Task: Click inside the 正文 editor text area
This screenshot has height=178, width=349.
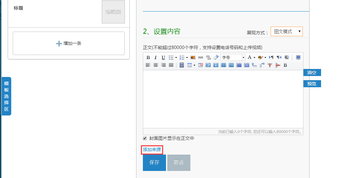Action: 223,99
